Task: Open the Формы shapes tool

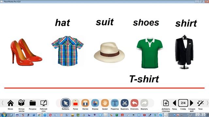Action: [x=95, y=103]
